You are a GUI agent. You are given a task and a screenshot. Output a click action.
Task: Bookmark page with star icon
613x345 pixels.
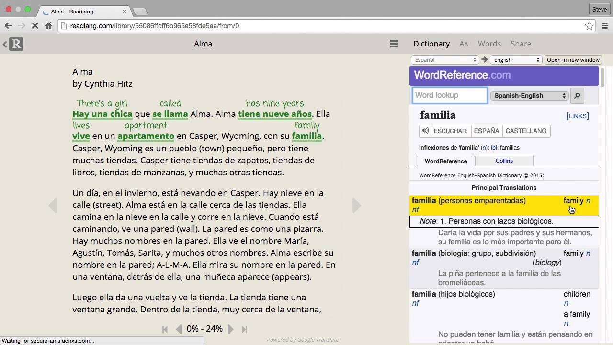tap(589, 26)
